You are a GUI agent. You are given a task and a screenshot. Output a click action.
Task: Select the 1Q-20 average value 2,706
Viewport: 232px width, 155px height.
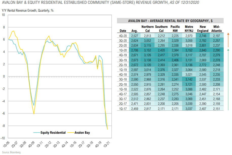pyautogui.click(x=134, y=50)
